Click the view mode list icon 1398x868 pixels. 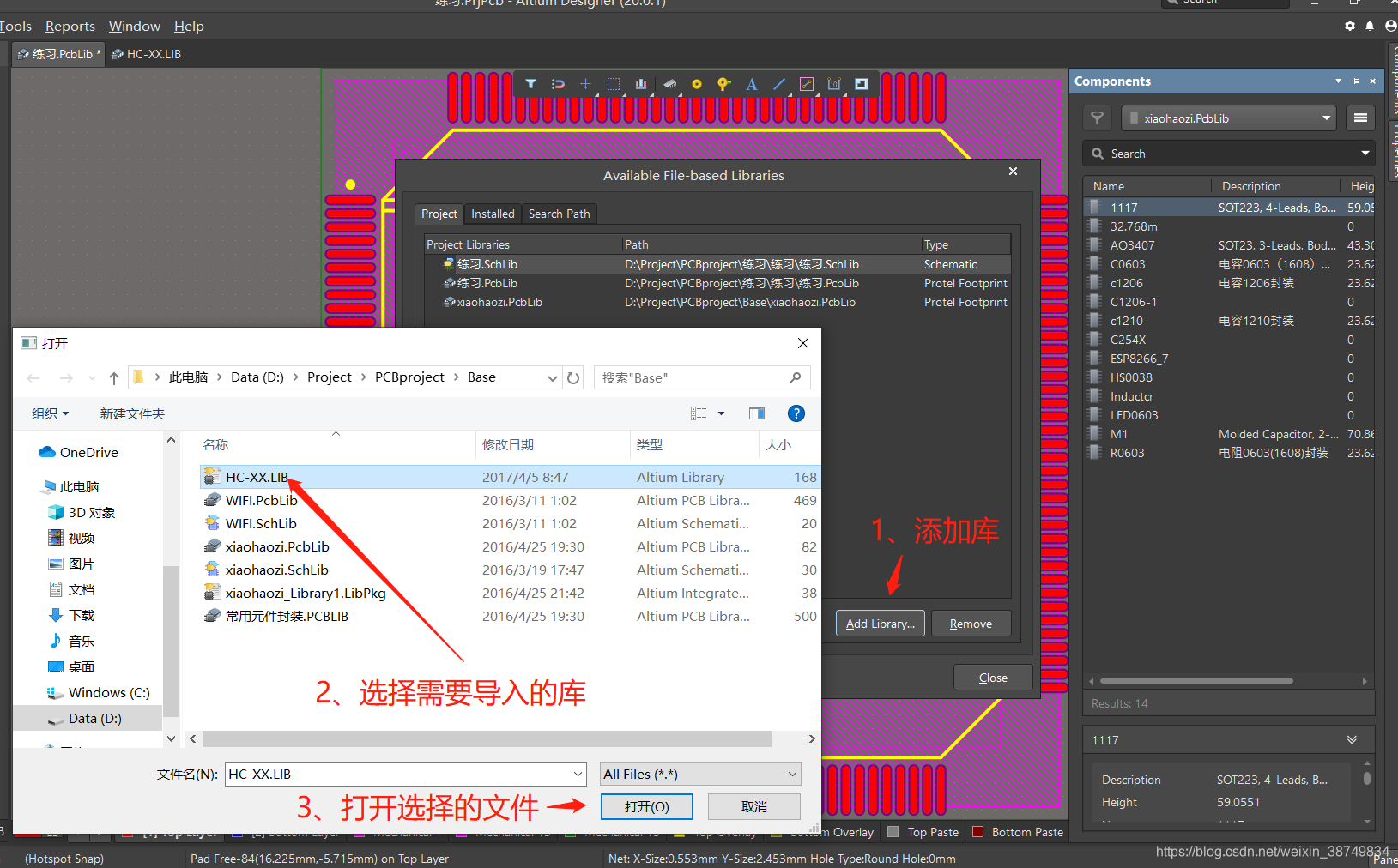699,413
